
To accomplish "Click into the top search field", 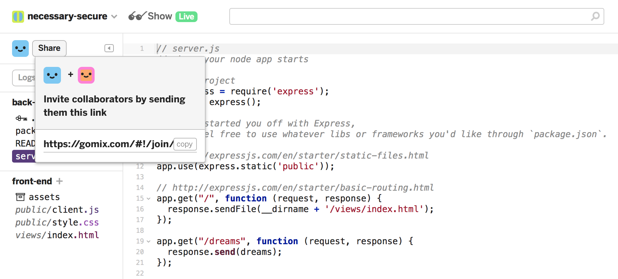I will (416, 16).
